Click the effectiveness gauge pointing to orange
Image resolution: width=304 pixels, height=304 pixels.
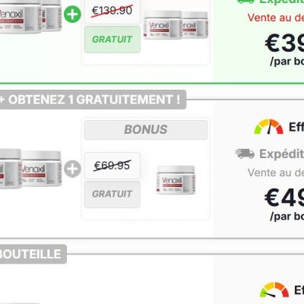tap(269, 126)
